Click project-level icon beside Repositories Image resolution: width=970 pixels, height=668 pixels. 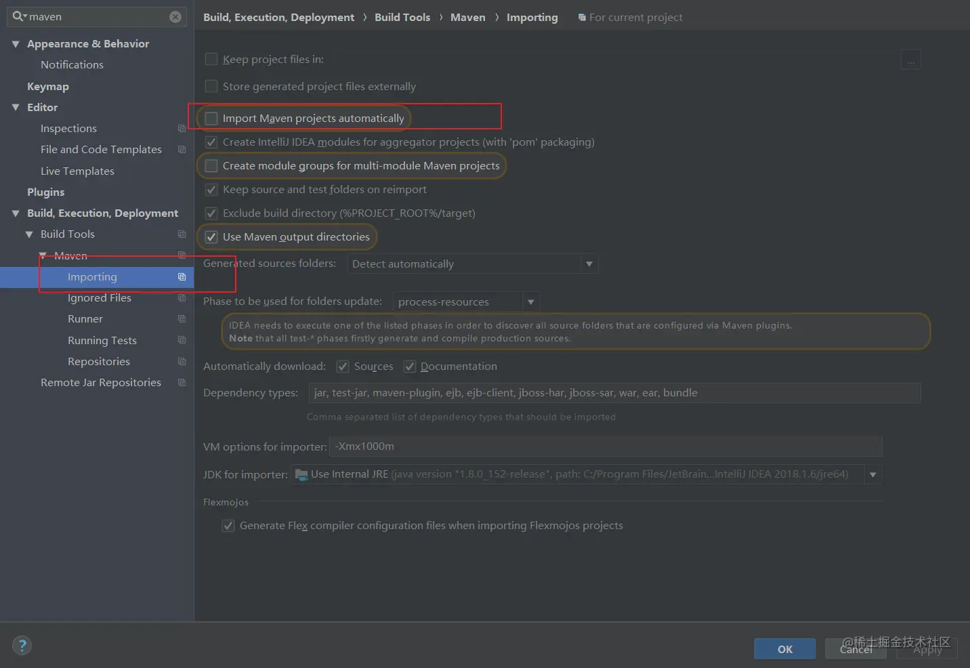(x=182, y=362)
